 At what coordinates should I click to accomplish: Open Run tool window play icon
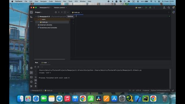point(31,73)
